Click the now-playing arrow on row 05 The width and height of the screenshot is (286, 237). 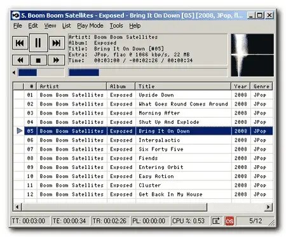[20, 131]
